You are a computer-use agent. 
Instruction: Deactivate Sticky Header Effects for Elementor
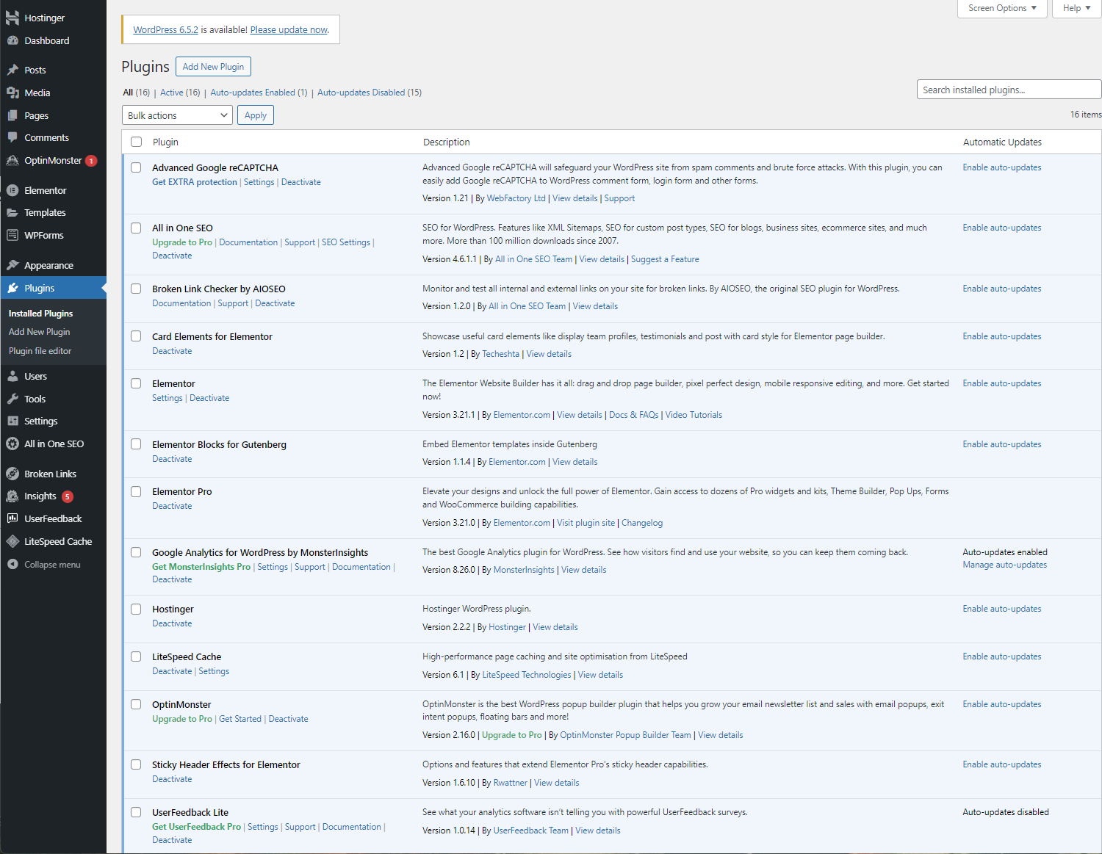point(172,779)
